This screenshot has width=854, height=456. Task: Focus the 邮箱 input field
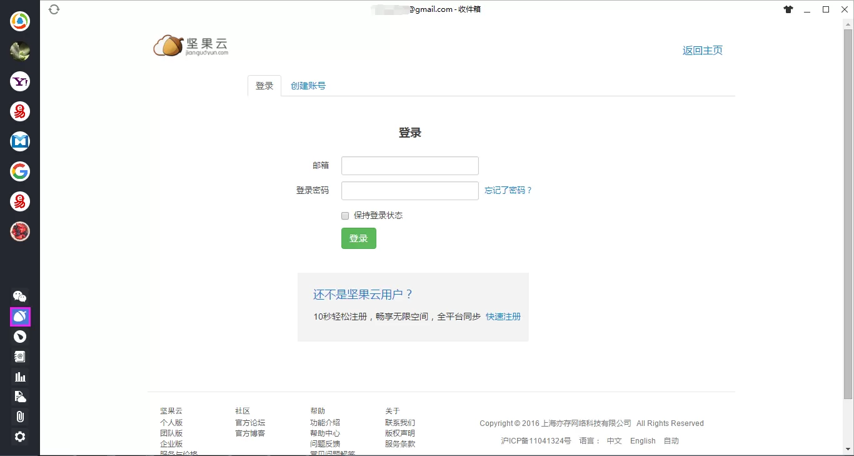click(410, 166)
